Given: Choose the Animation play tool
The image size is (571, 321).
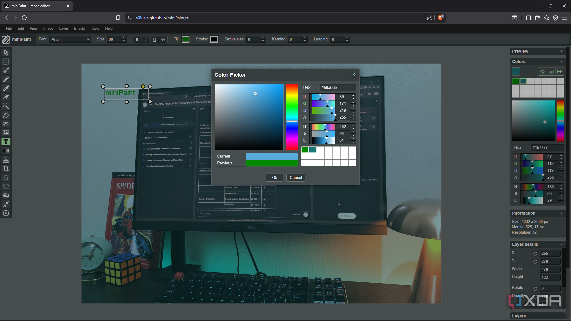Looking at the screenshot, I should click(6, 213).
